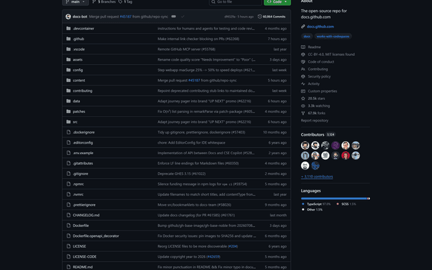Open the .env.example file
This screenshot has width=432, height=270.
click(x=83, y=153)
